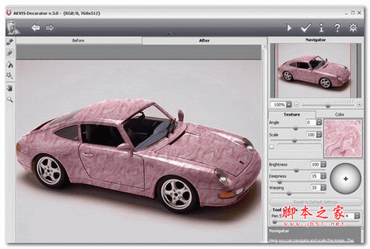Viewport: 370px width, 249px height.
Task: Click the redo right arrow icon
Action: pos(49,27)
